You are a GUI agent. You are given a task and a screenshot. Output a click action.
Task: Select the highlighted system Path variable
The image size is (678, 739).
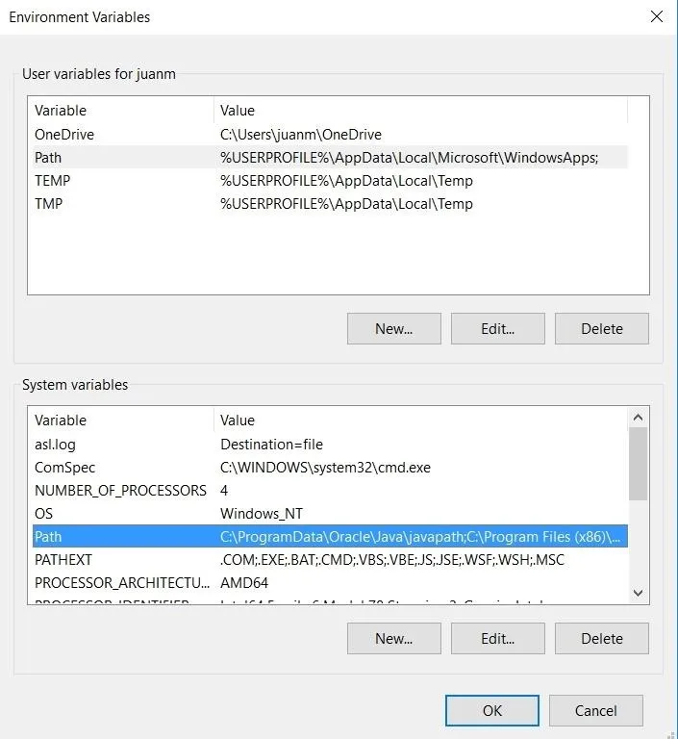[x=330, y=536]
